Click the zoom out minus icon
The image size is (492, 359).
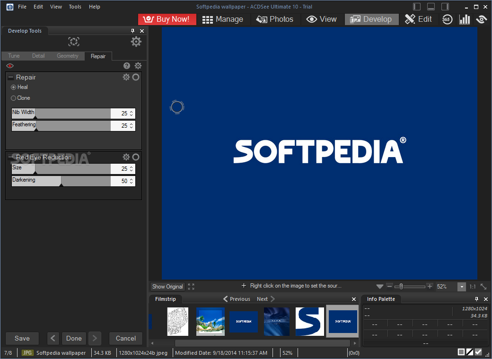click(389, 286)
